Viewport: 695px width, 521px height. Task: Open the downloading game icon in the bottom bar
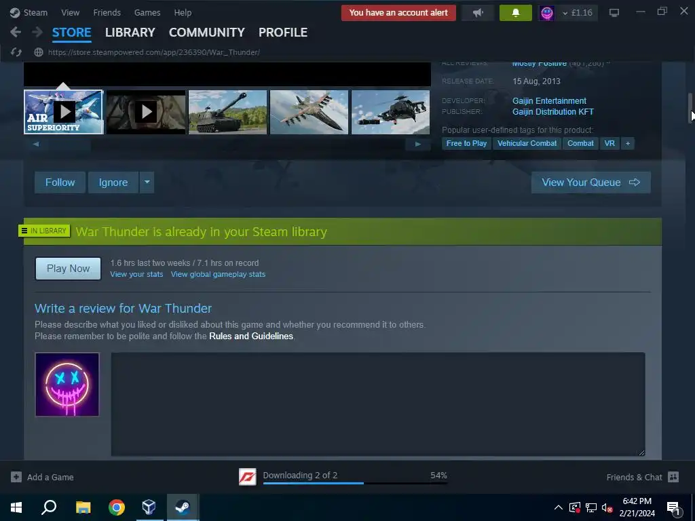(x=247, y=477)
